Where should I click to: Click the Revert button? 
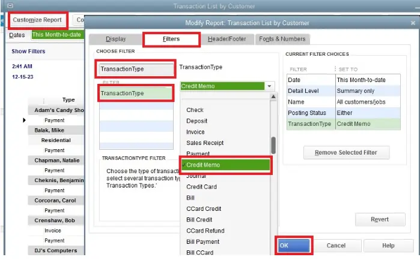(380, 219)
